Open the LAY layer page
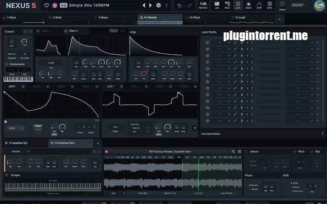The width and height of the screenshot is (327, 204). (238, 5)
